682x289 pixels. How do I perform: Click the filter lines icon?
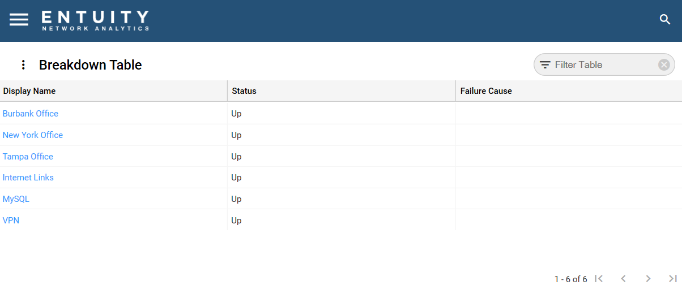pos(545,64)
